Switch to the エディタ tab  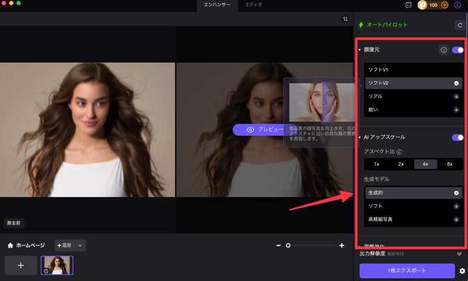253,5
